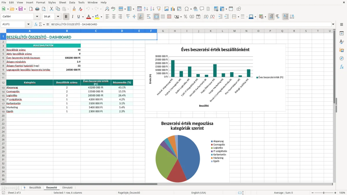
Task: Open the Save button dropdown arrow
Action: (25, 9)
